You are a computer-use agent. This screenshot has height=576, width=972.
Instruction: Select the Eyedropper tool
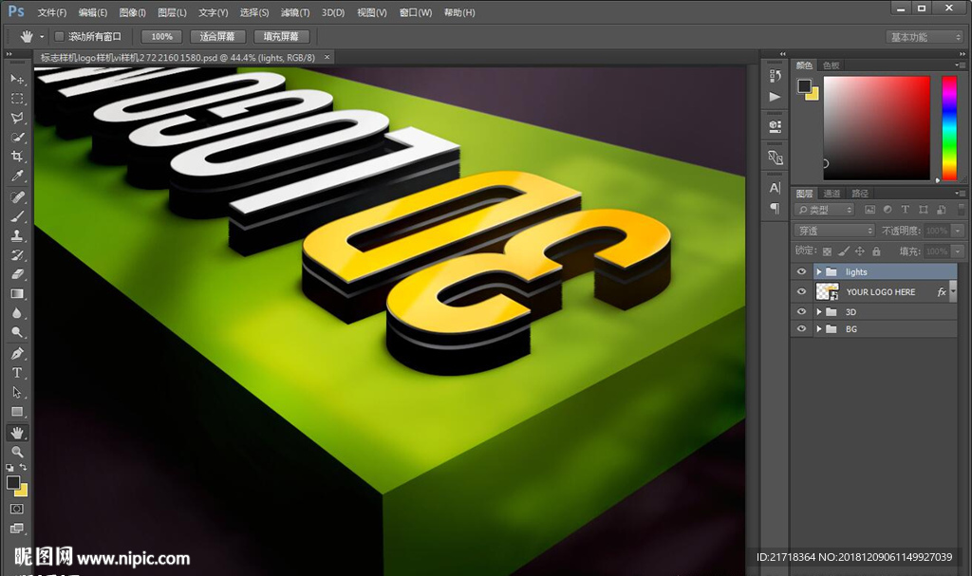[17, 177]
